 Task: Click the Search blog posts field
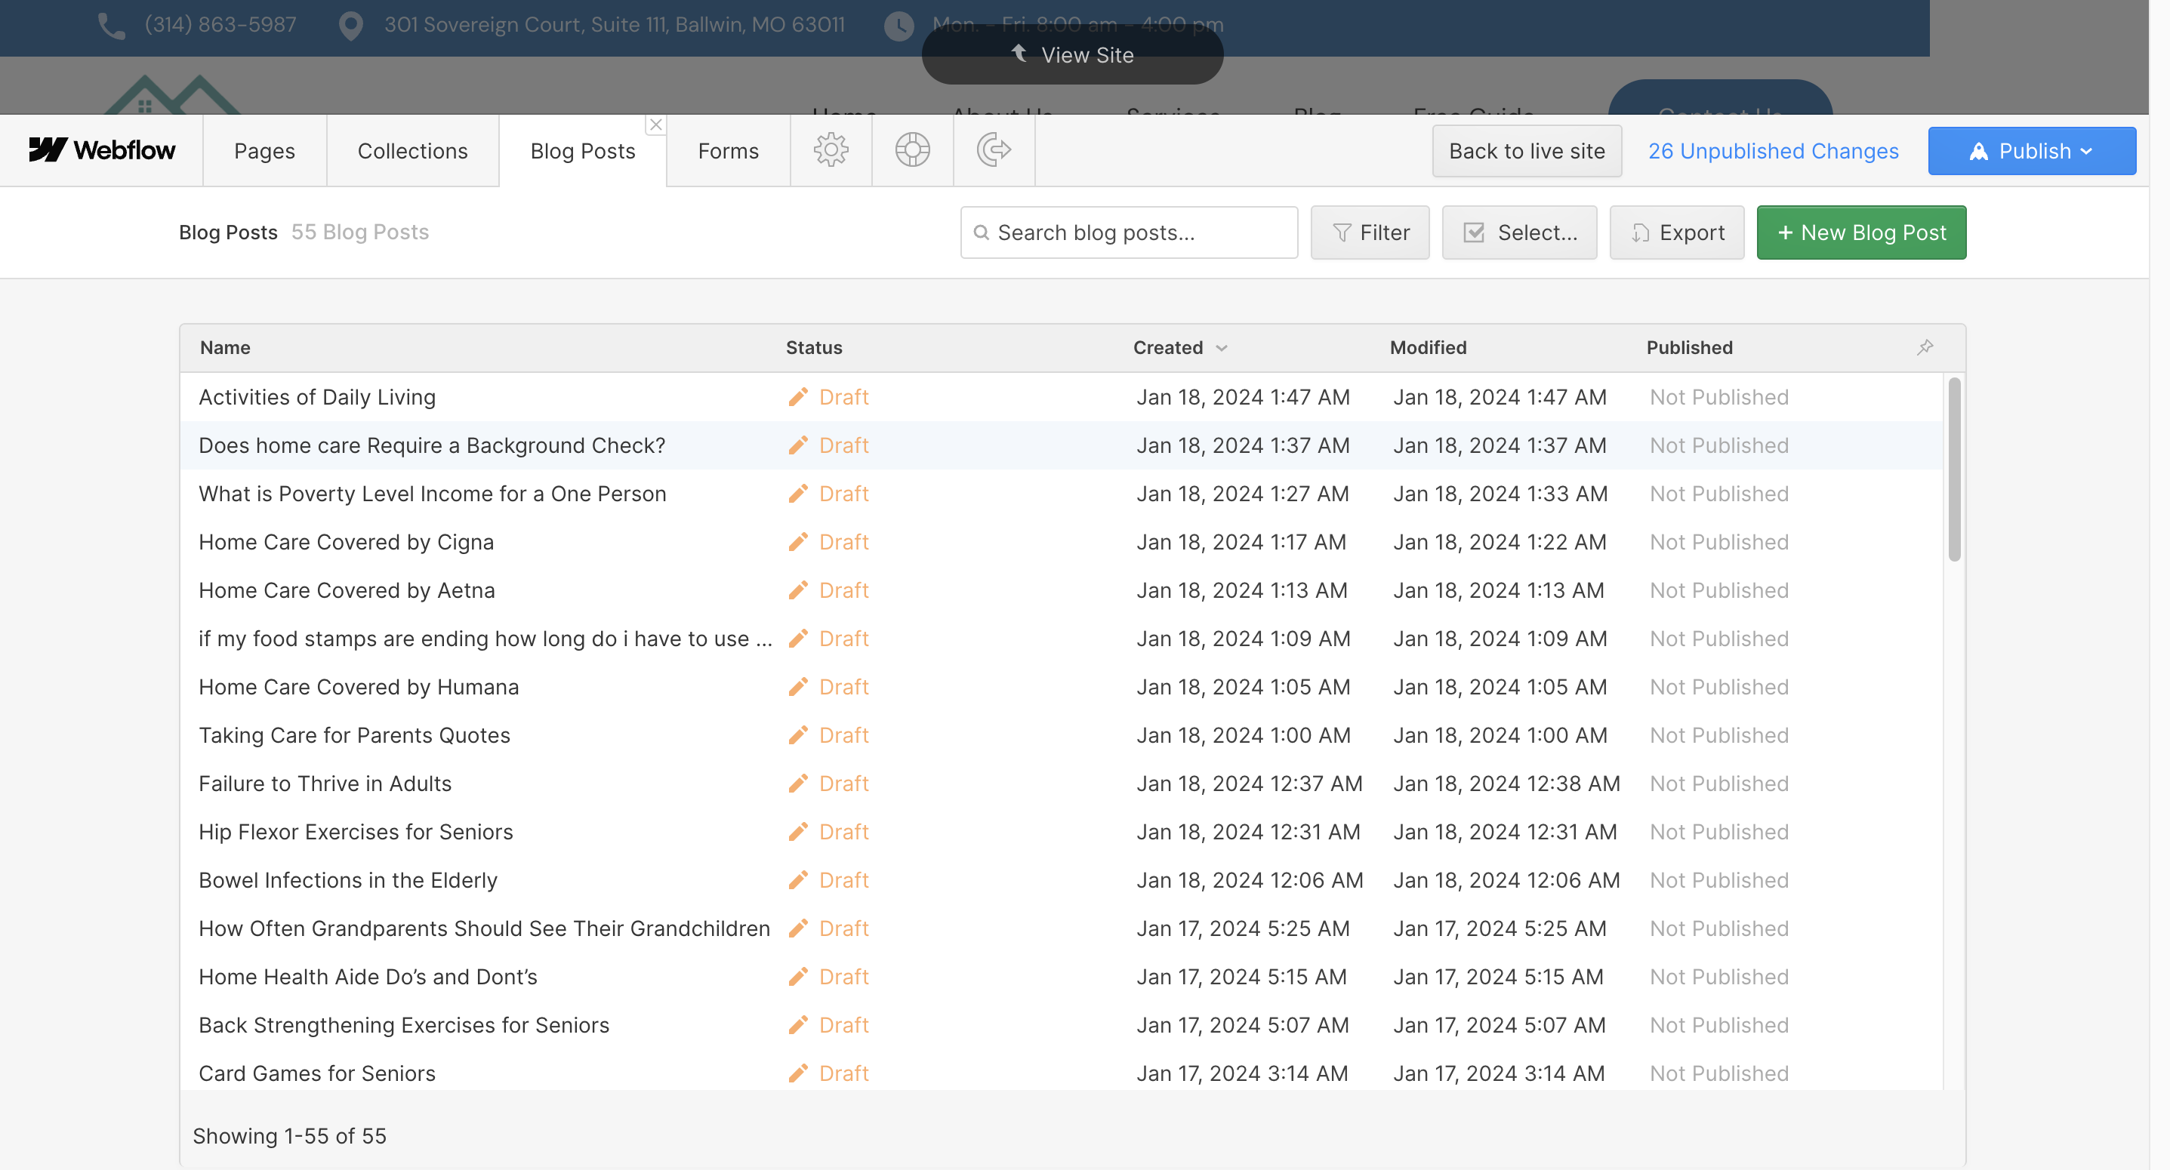(x=1137, y=232)
